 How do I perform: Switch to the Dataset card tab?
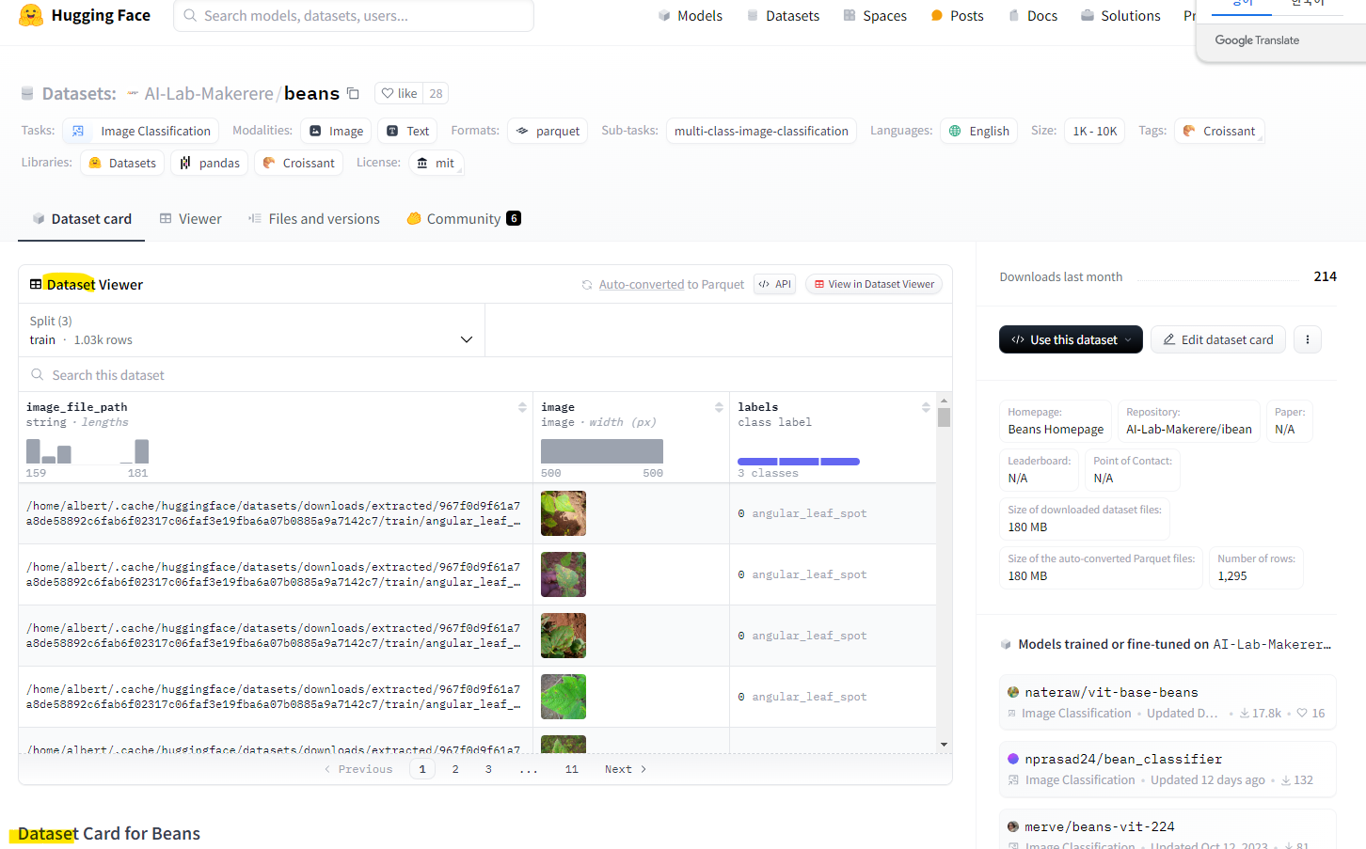(x=82, y=219)
